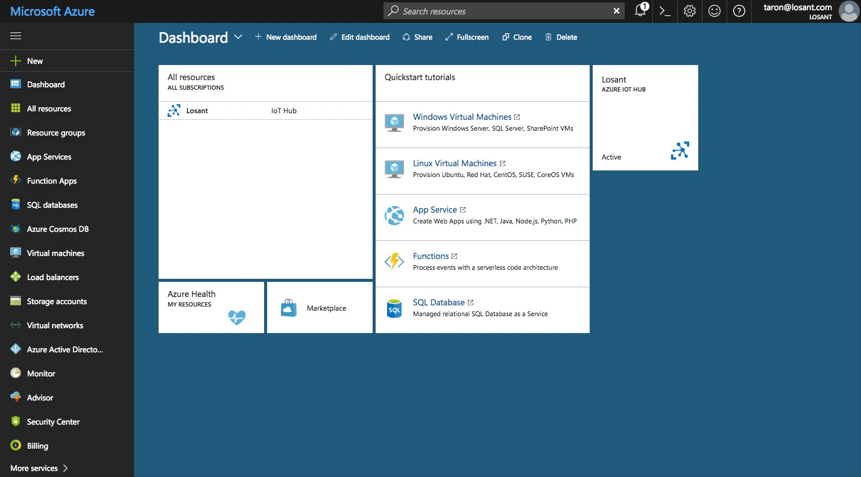Screen dimensions: 861x477
Task: Open the notifications bell
Action: (640, 11)
